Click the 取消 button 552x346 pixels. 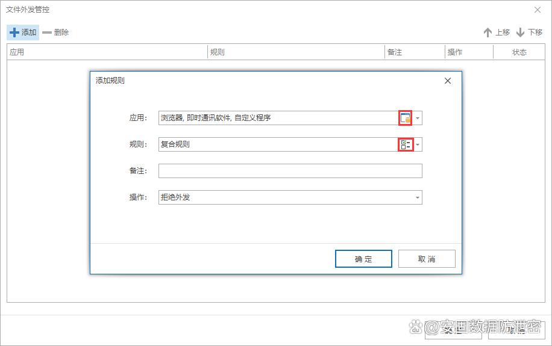click(427, 259)
